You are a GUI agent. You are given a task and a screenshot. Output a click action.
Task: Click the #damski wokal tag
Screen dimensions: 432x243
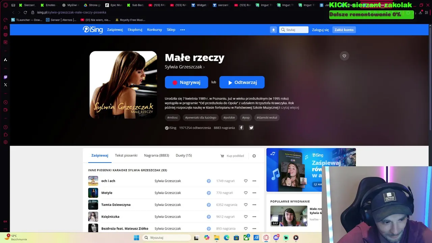point(267,117)
